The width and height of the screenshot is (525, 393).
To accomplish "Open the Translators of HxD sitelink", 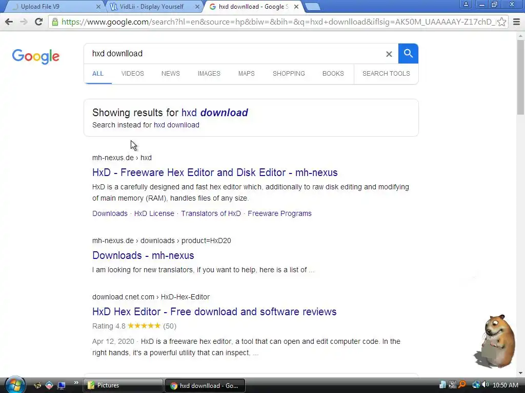I will tap(211, 213).
